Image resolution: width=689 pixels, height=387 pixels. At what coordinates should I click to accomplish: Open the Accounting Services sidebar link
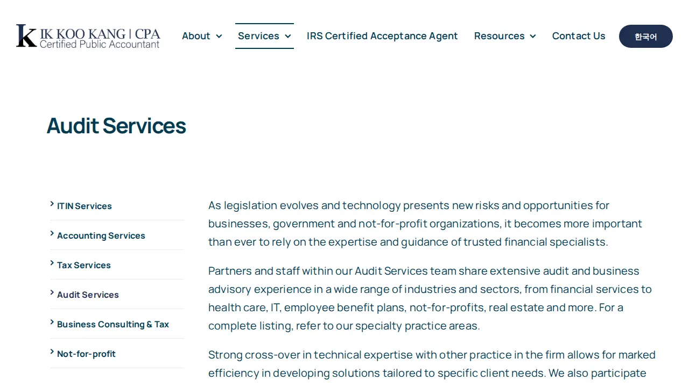(x=101, y=235)
